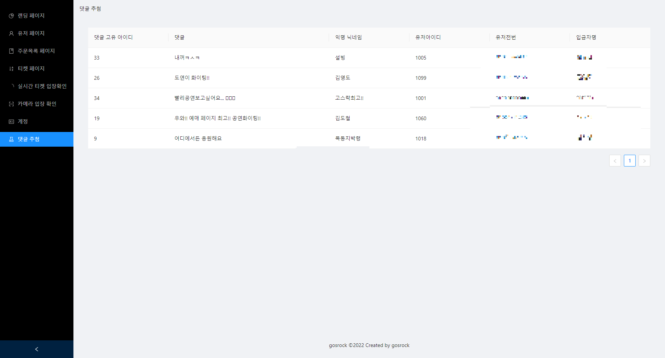Open the 랜딩 페이지 menu item
665x358 pixels.
[37, 16]
